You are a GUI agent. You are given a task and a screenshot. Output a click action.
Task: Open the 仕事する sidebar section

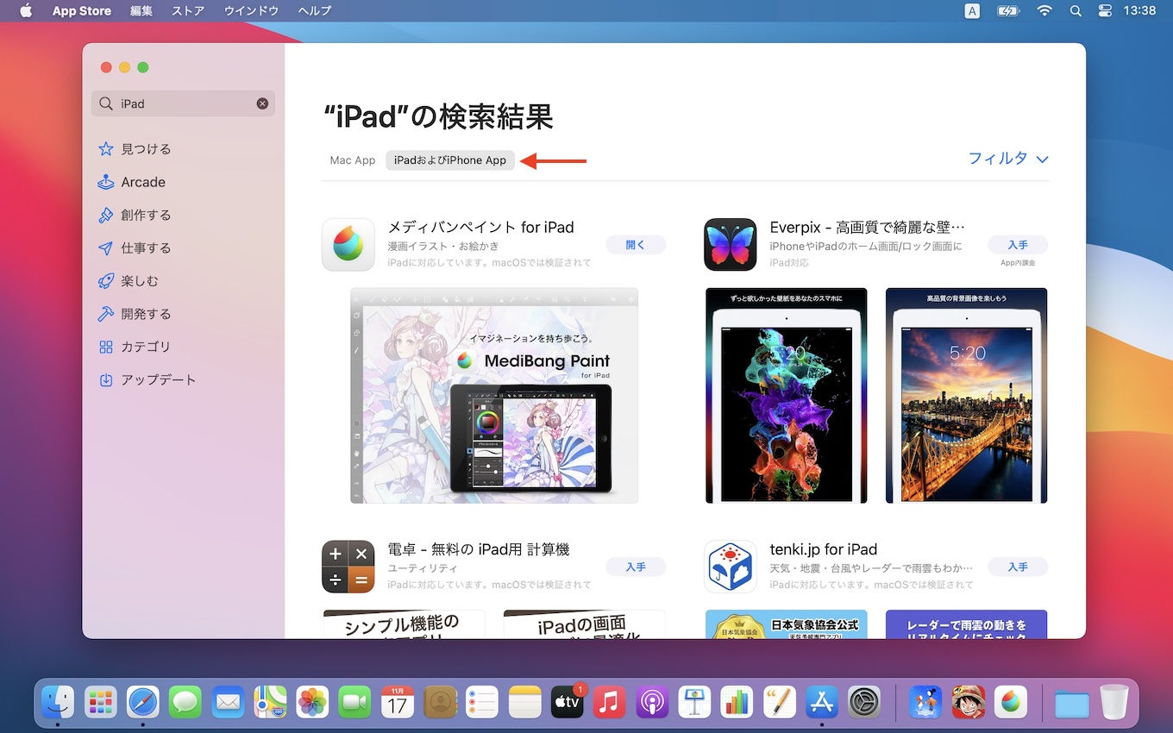tap(135, 247)
